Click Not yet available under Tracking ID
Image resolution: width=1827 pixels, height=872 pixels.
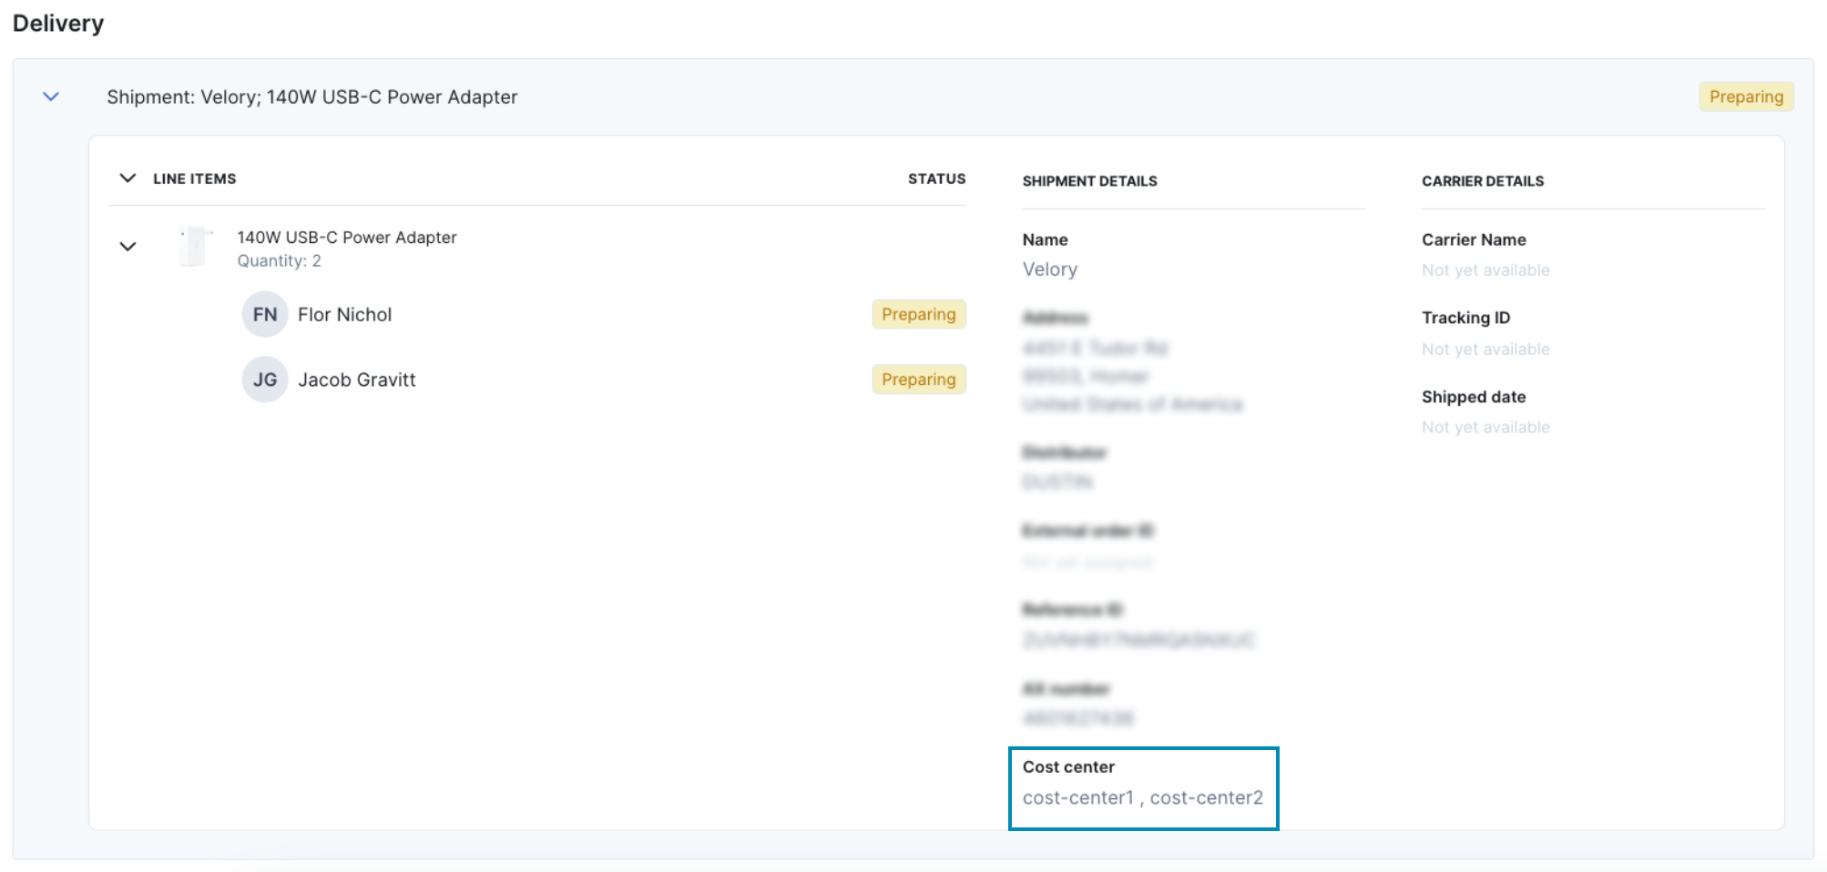click(x=1485, y=350)
